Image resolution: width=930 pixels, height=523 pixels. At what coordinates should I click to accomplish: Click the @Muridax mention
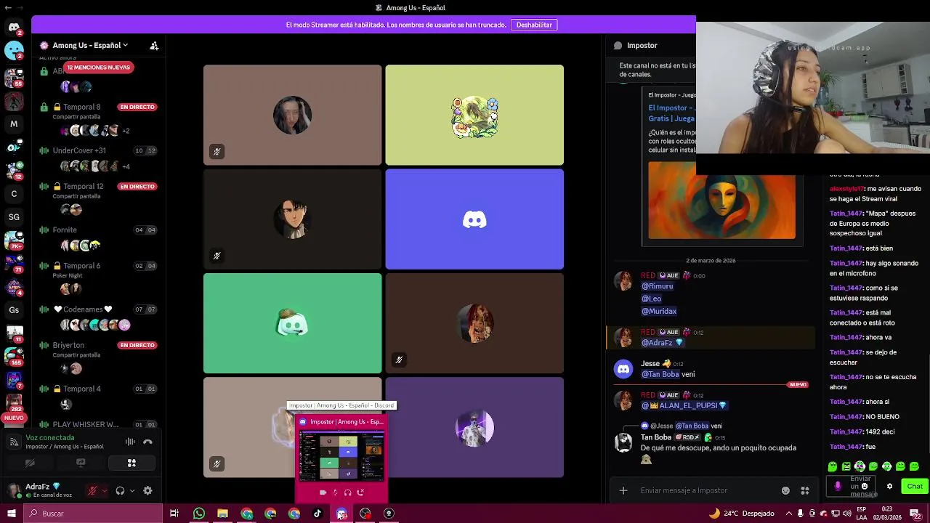point(659,311)
